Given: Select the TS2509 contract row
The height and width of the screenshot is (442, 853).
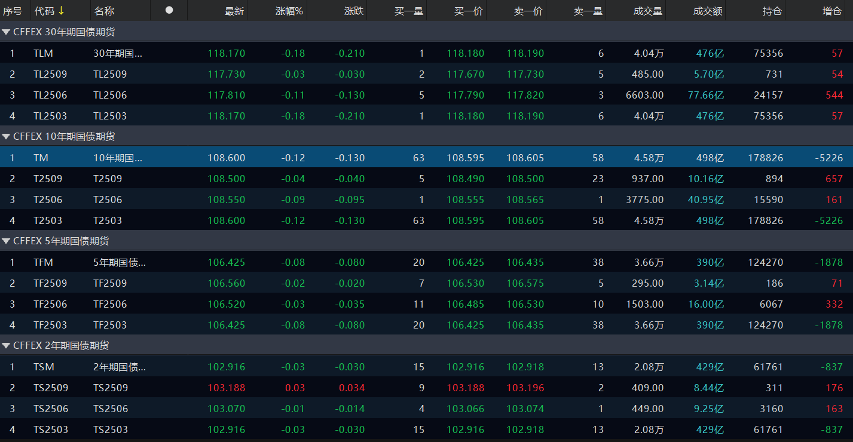Looking at the screenshot, I should coord(51,388).
